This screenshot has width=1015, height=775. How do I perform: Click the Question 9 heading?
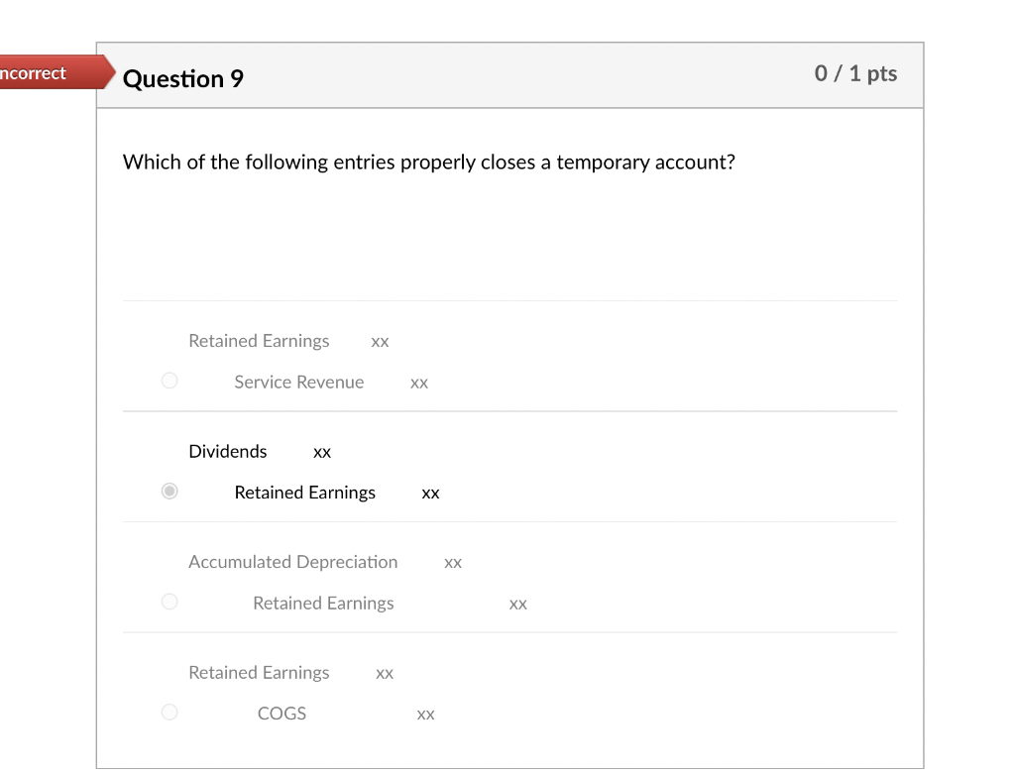pos(183,78)
